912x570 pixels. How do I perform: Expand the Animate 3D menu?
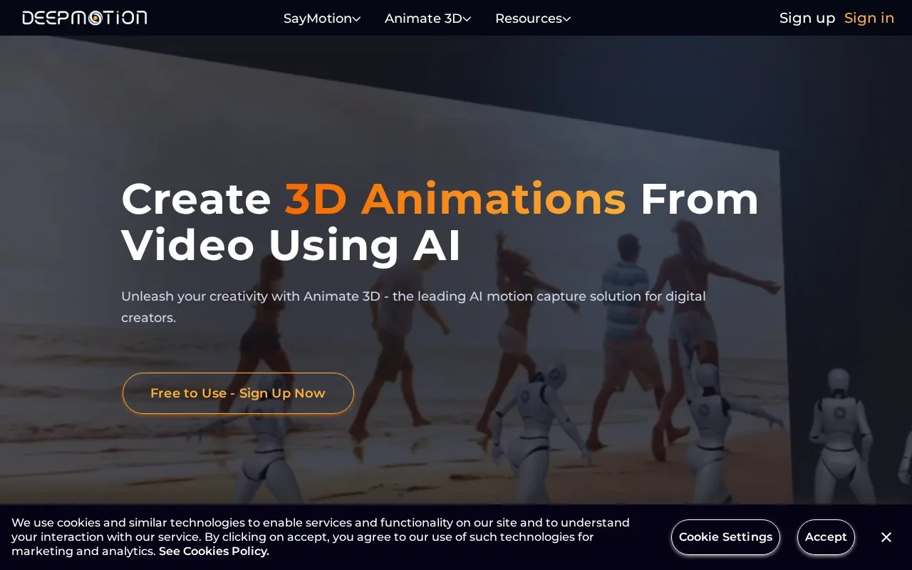(427, 19)
